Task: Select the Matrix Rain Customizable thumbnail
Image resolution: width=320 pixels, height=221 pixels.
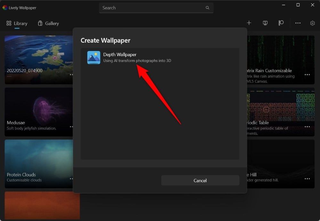Action: click(x=281, y=60)
